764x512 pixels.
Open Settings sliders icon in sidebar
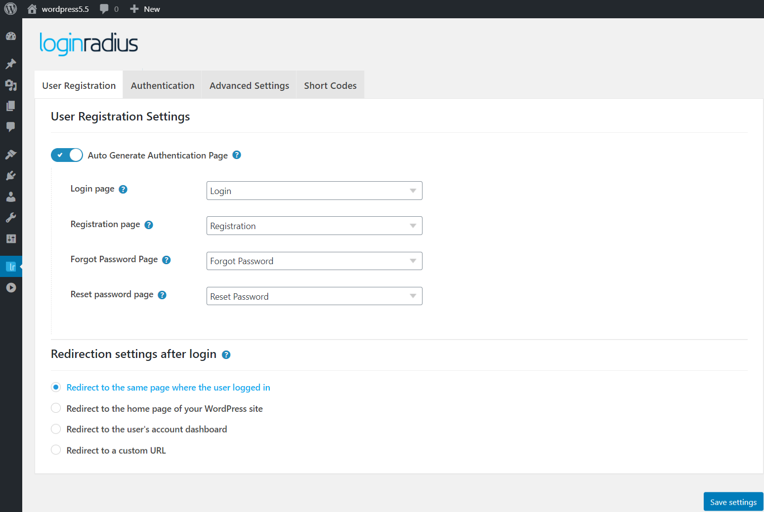(11, 239)
